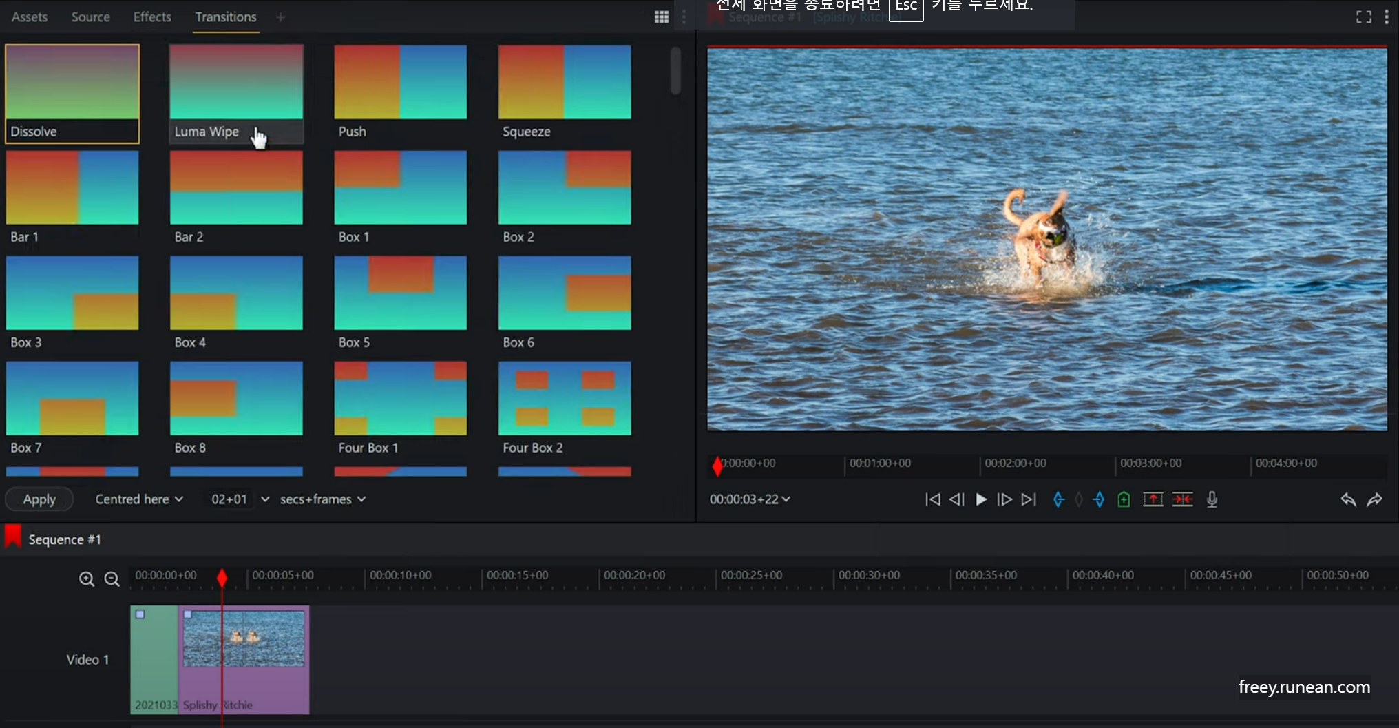Viewport: 1399px width, 728px height.
Task: Click the dog video preview in viewer
Action: [x=1047, y=239]
